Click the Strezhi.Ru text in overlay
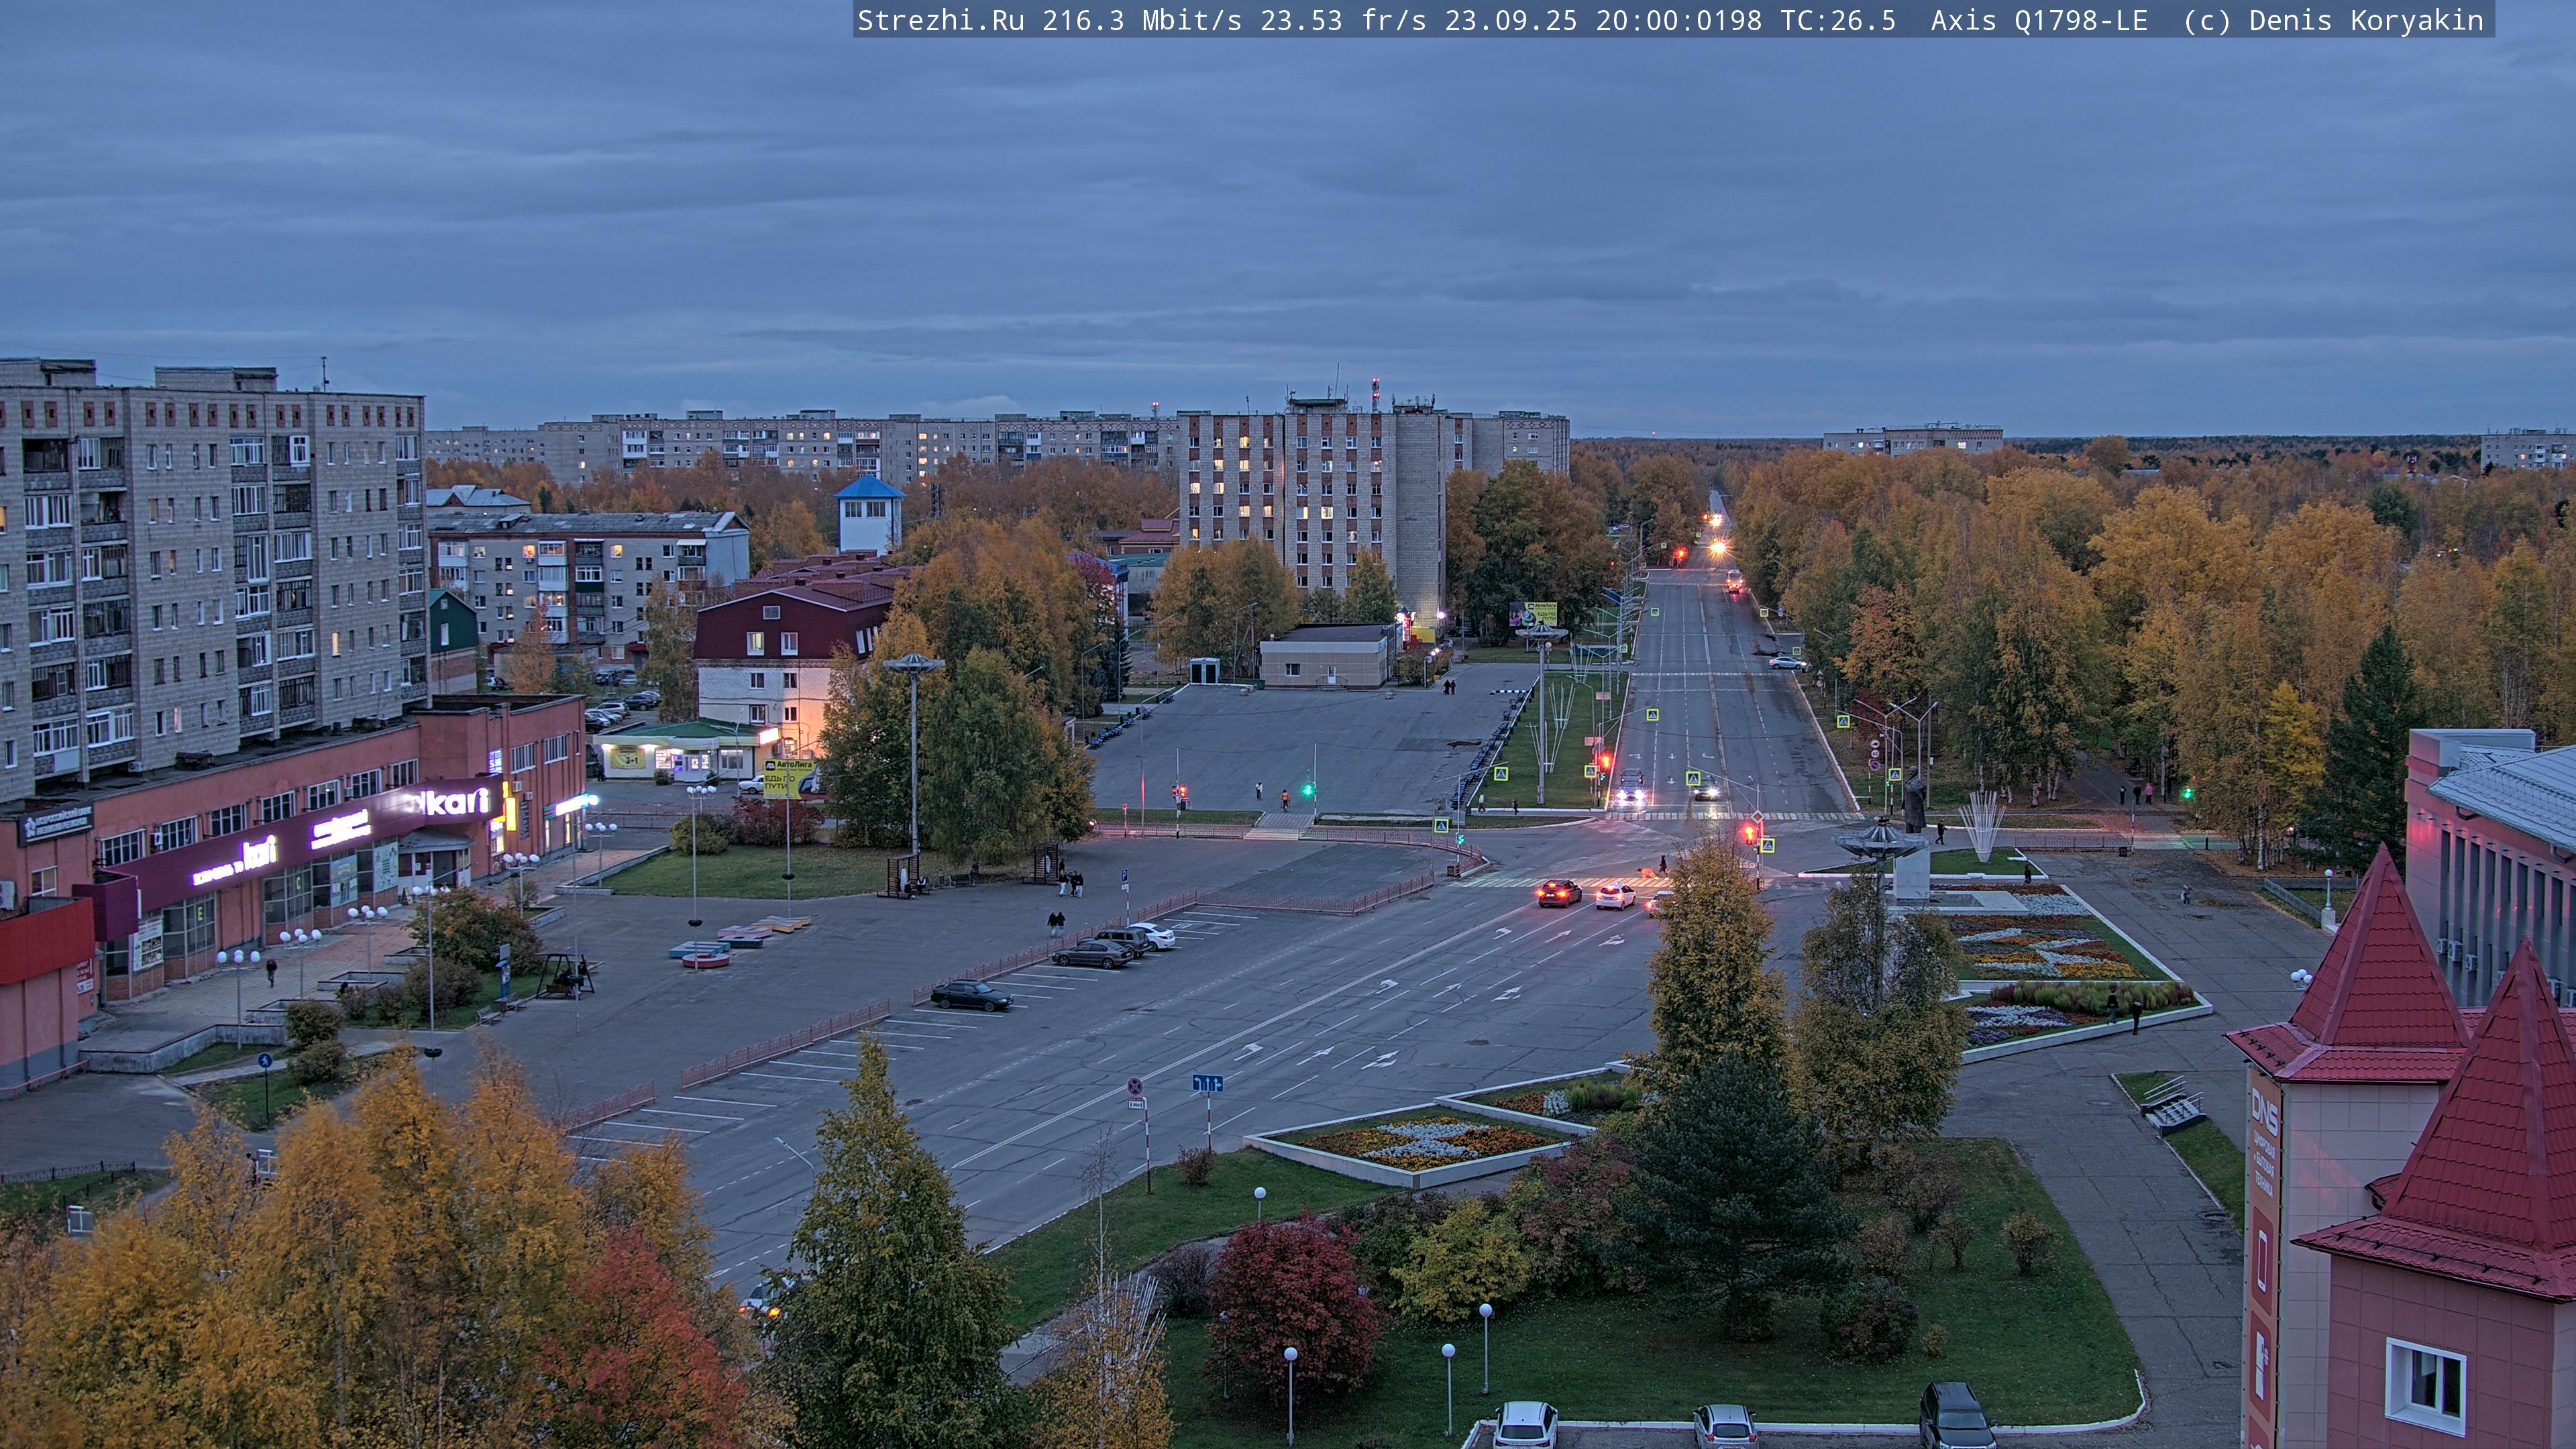This screenshot has height=1449, width=2576. [940, 20]
